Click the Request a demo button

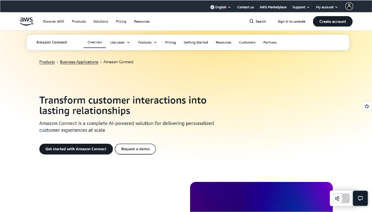point(135,149)
